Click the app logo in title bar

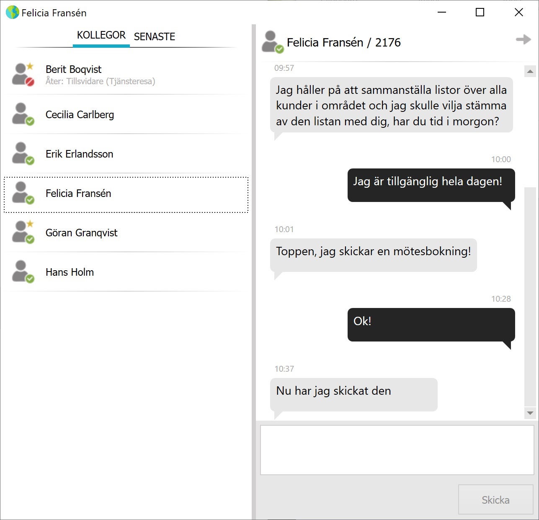(12, 13)
